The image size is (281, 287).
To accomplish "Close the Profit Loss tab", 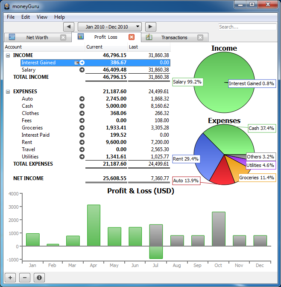I will [x=132, y=37].
